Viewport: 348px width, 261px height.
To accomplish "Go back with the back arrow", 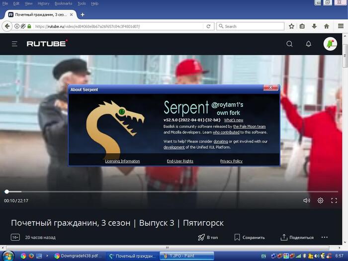I will pos(7,26).
